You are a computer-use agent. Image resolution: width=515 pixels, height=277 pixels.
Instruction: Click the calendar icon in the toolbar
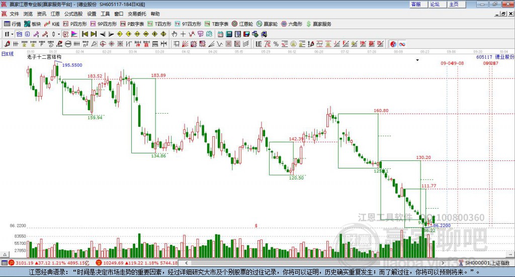(220, 34)
